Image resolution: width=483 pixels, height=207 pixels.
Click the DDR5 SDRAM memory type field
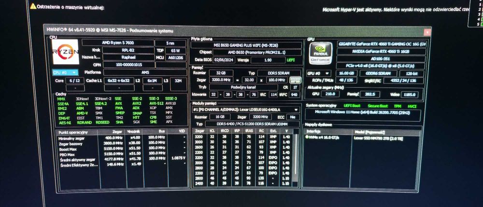279,73
